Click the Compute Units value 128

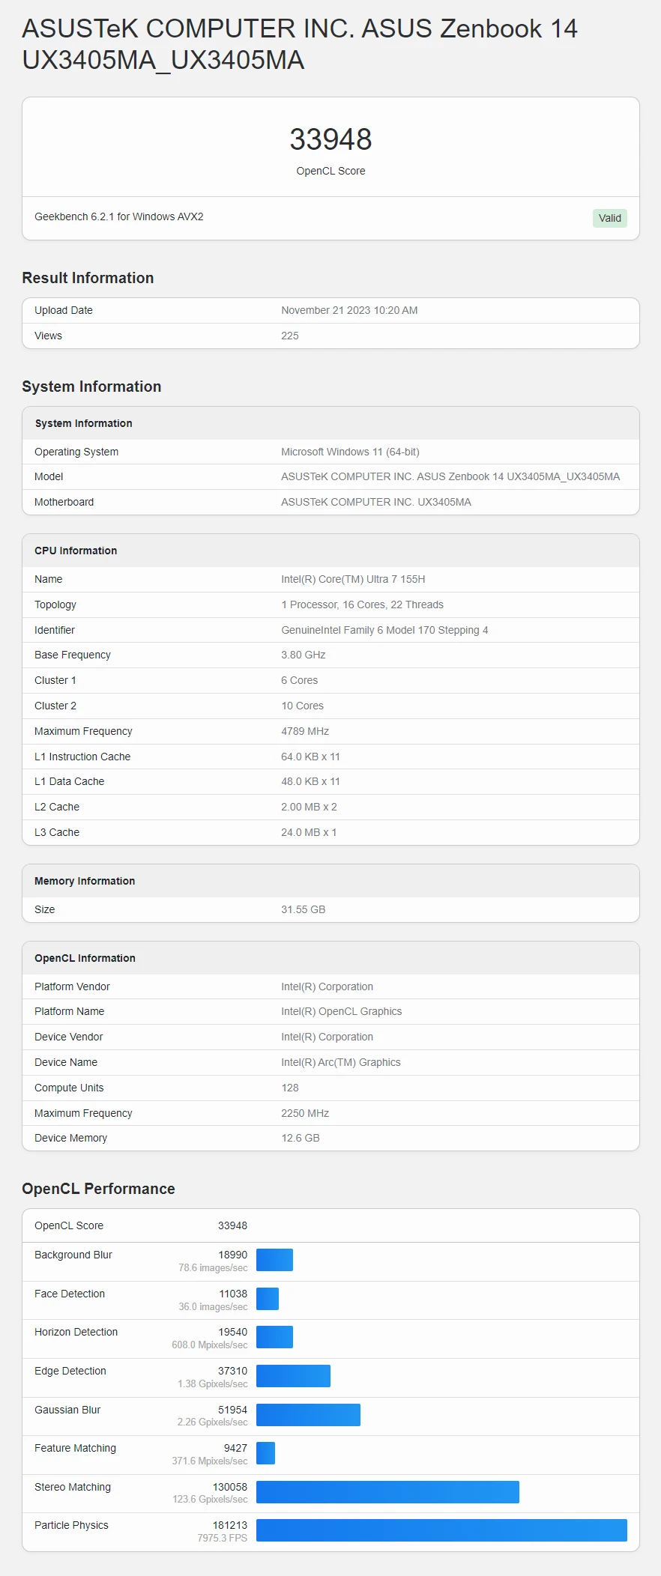click(290, 1088)
